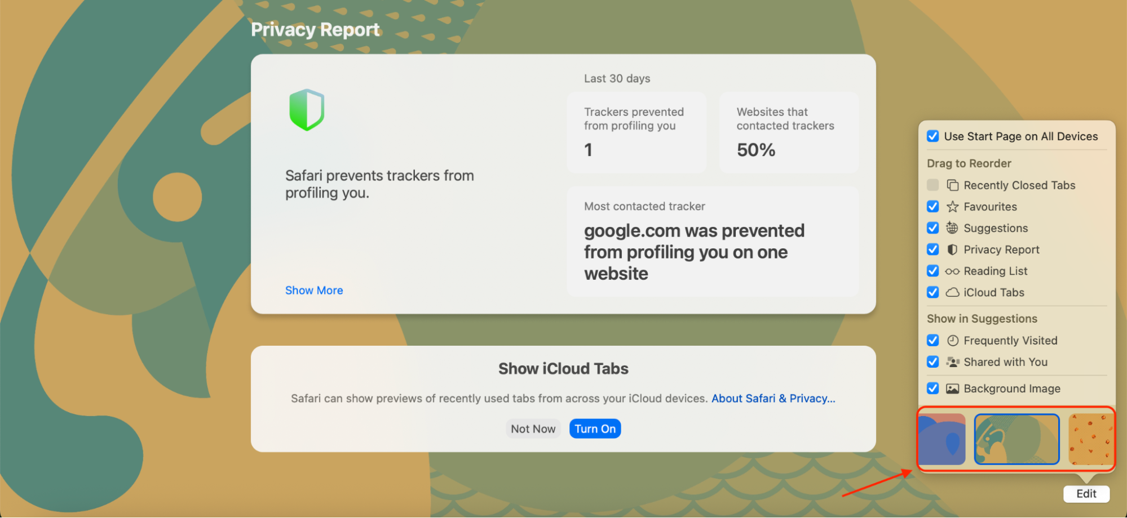Viewport: 1127px width, 518px height.
Task: Click the green Privacy Report shield icon
Action: (307, 110)
